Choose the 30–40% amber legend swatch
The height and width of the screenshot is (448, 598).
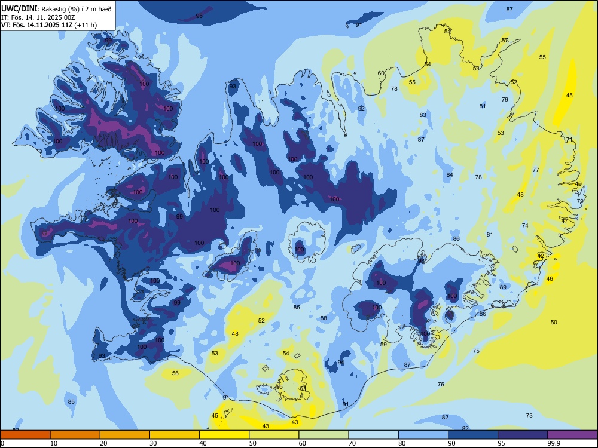(175, 435)
